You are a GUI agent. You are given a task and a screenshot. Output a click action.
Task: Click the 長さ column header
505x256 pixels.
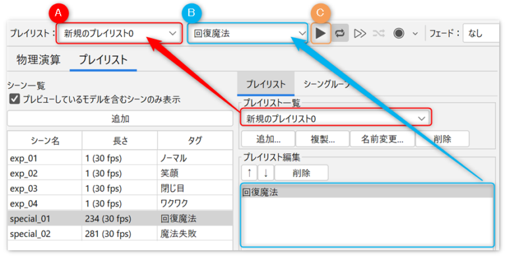click(120, 141)
